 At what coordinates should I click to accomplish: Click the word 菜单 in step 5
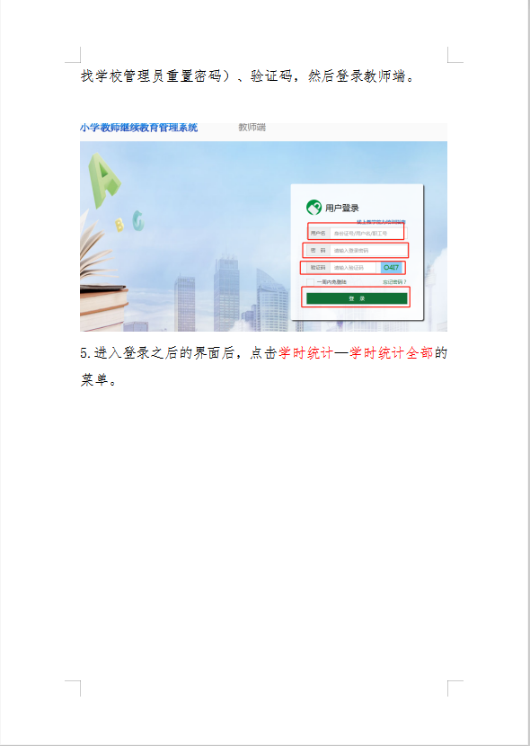[x=94, y=380]
